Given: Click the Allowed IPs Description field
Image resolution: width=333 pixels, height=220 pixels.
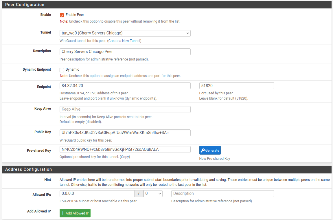Looking at the screenshot, I should point(222,194).
